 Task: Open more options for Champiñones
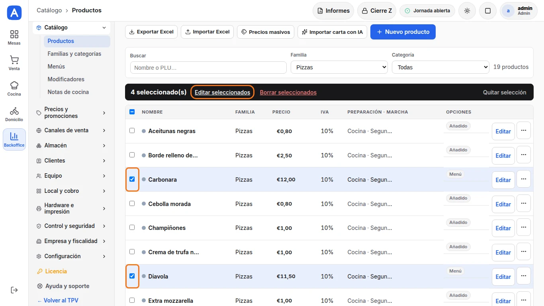coord(524,227)
